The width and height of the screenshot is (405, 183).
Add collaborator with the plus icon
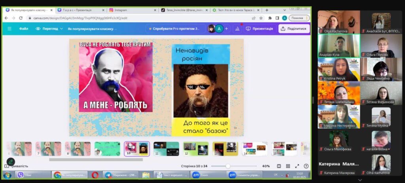click(x=226, y=29)
